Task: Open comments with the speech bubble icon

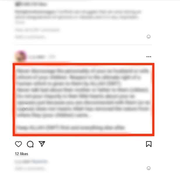Action: pos(30,144)
